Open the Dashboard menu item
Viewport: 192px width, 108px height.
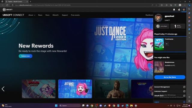pyautogui.click(x=149, y=15)
